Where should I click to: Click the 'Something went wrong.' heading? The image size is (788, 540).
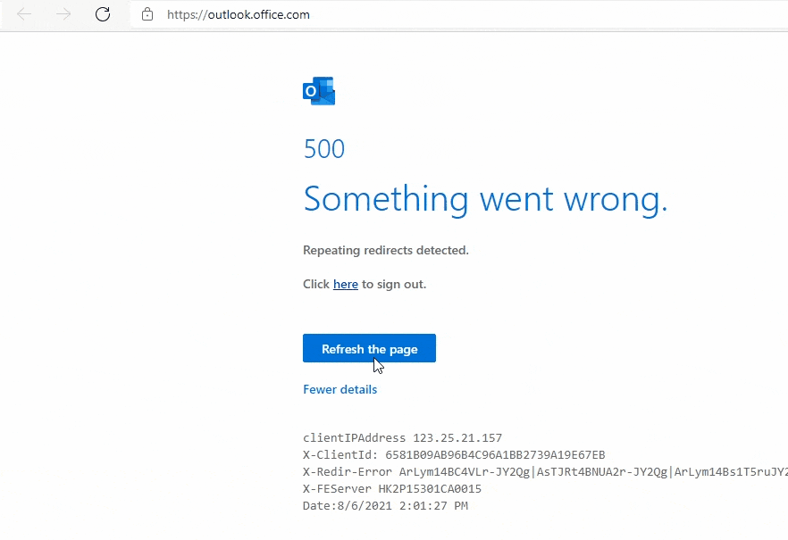485,199
